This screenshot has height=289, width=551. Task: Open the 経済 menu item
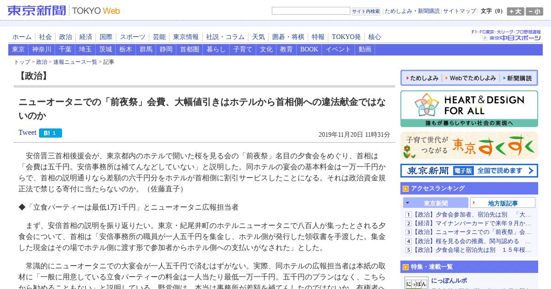coord(86,37)
